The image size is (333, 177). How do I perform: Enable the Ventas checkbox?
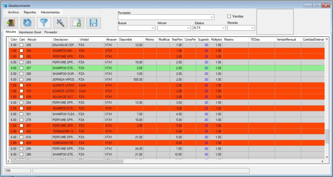(x=229, y=16)
